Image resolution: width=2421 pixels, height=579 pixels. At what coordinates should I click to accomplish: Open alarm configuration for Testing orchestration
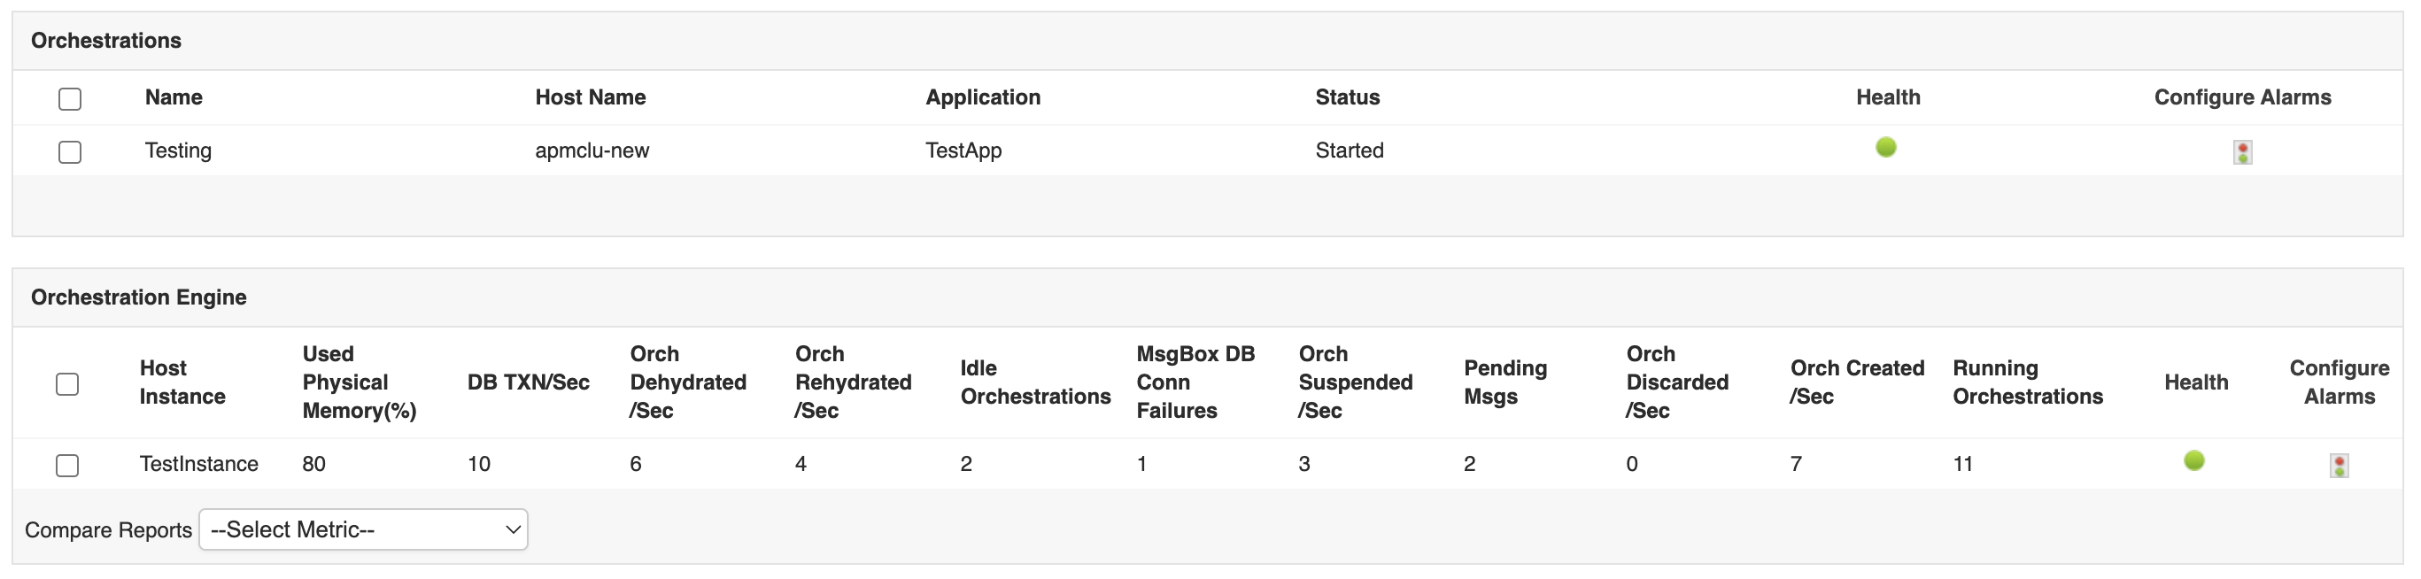[x=2241, y=152]
